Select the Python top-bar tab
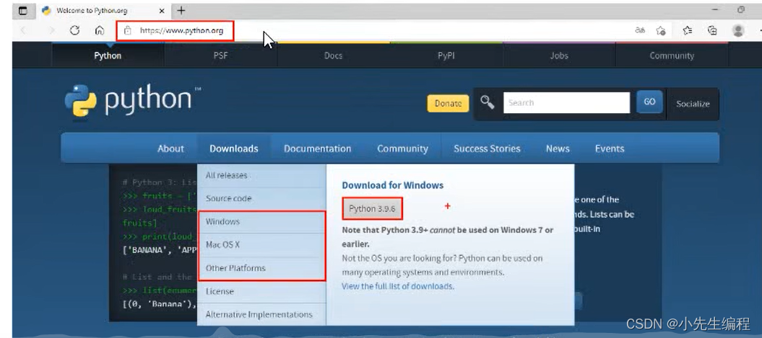The height and width of the screenshot is (338, 762). point(108,55)
